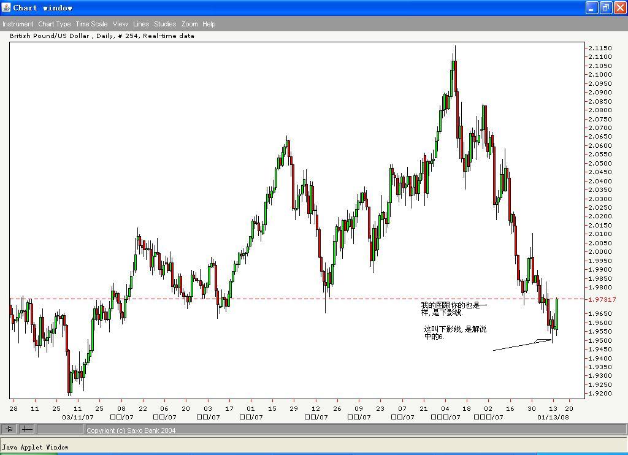Viewport: 628px width, 455px height.
Task: Click the 2.1150 price axis label
Action: (600, 48)
